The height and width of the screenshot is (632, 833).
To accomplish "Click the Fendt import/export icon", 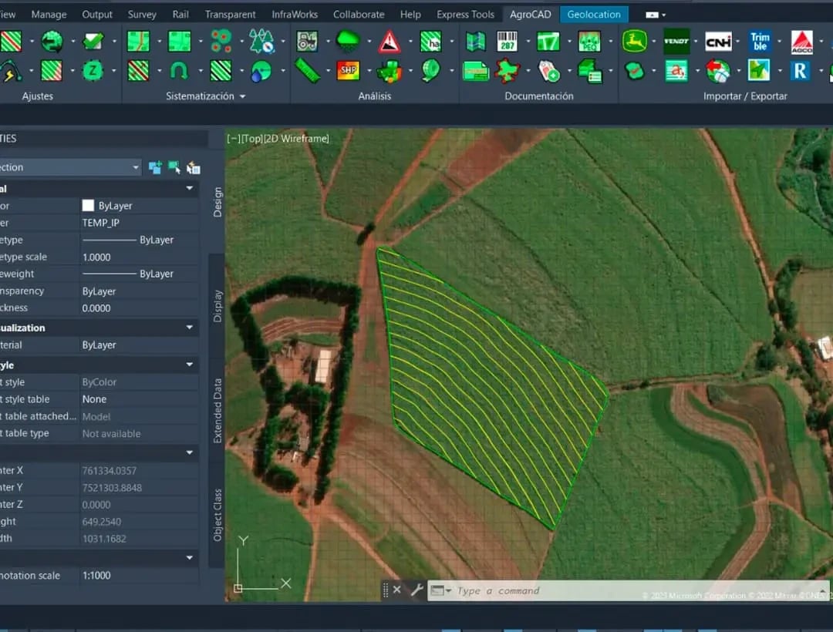I will pyautogui.click(x=676, y=42).
